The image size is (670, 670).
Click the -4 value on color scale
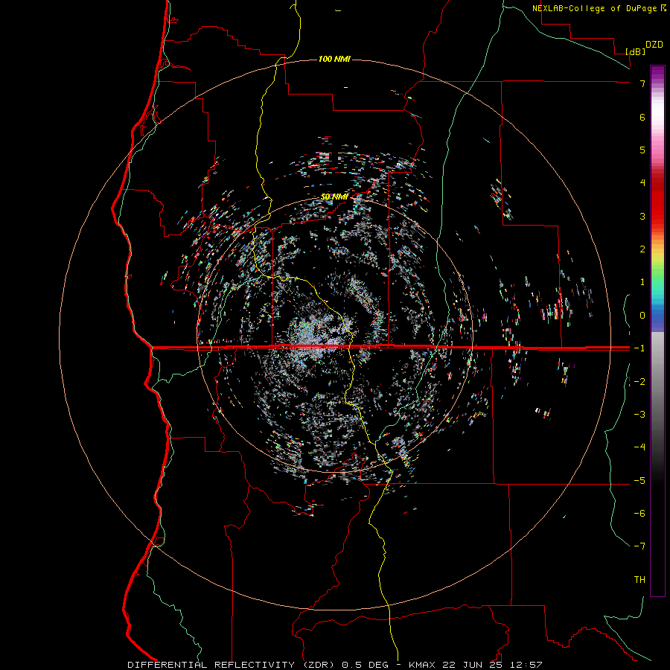tap(639, 447)
